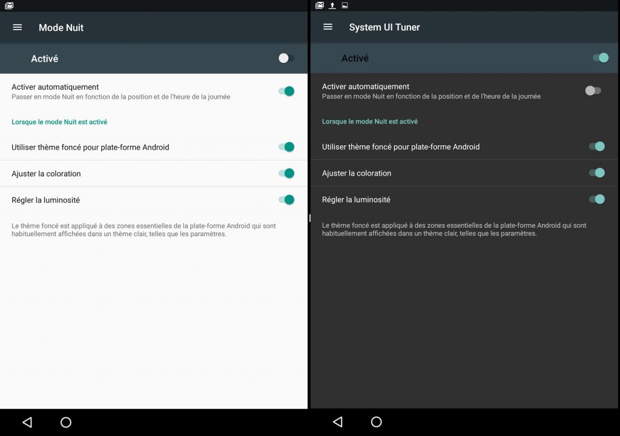Viewport: 620px width, 436px height.
Task: Tap the home circle under the dark-themed screen
Action: (x=376, y=421)
